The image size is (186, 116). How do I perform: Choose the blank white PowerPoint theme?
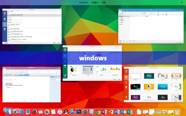tap(135, 76)
